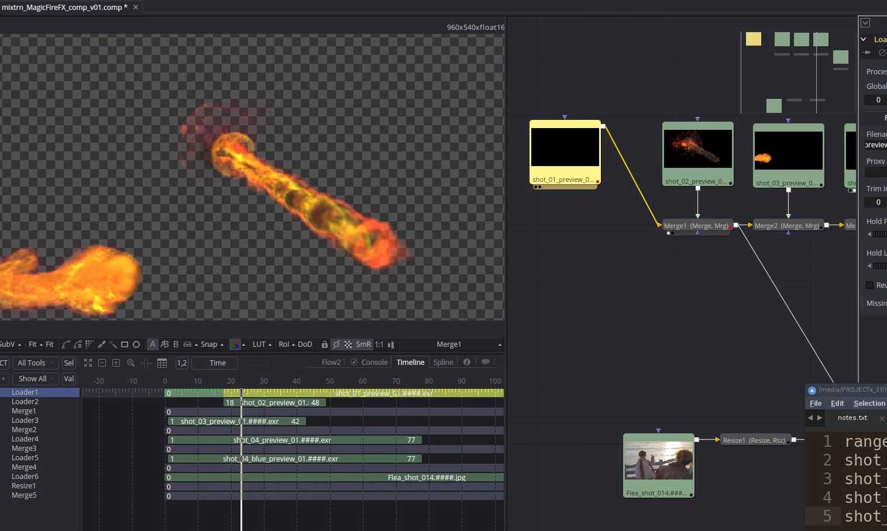Toggle the SmR smooth resize button
Screen dimensions: 887x531
(363, 344)
